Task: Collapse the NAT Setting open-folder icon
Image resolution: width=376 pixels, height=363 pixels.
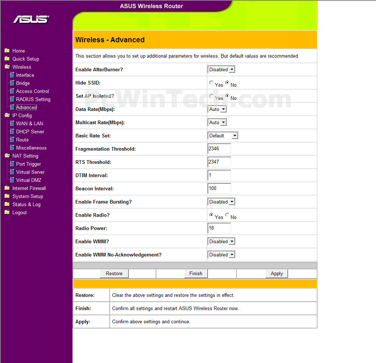Action: 7,156
